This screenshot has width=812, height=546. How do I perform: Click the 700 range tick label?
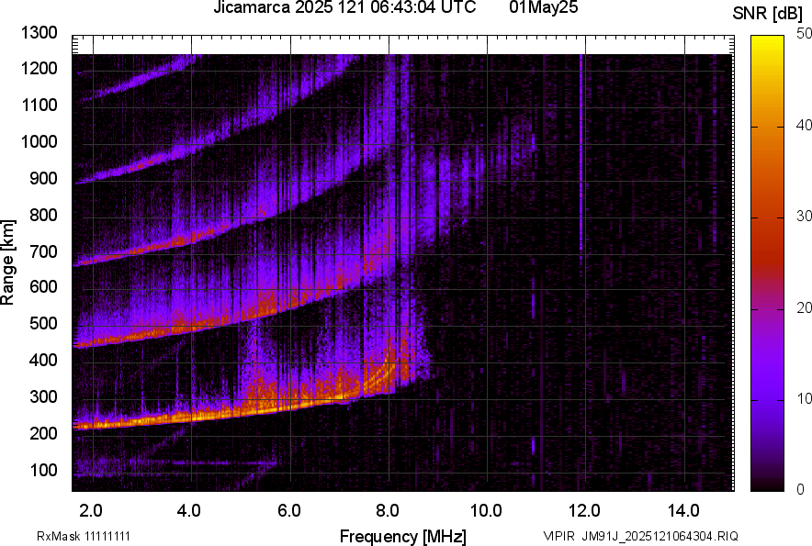point(43,251)
